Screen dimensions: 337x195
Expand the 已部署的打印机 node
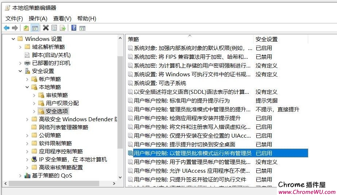(x=20, y=63)
